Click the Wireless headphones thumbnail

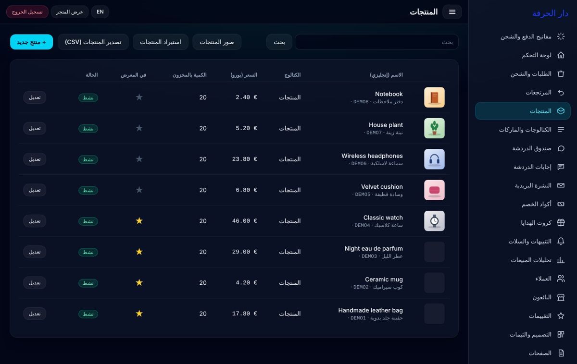click(434, 159)
